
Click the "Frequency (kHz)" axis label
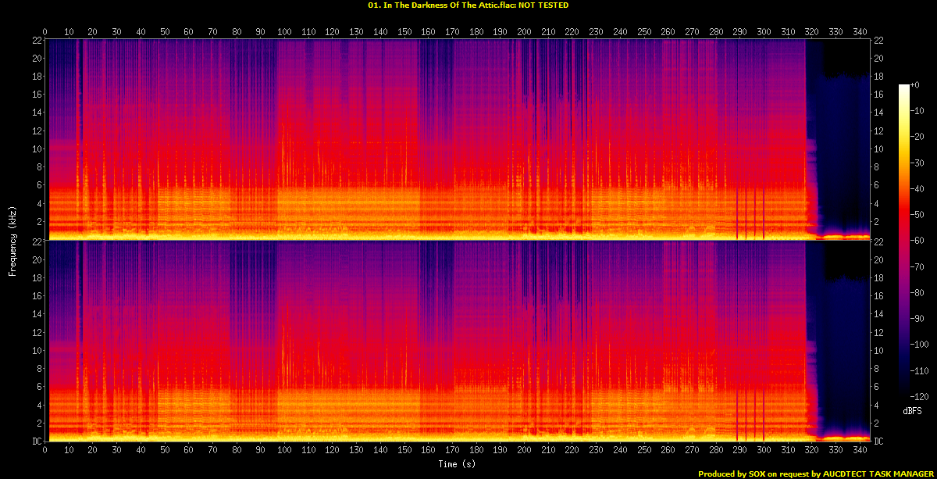click(12, 240)
